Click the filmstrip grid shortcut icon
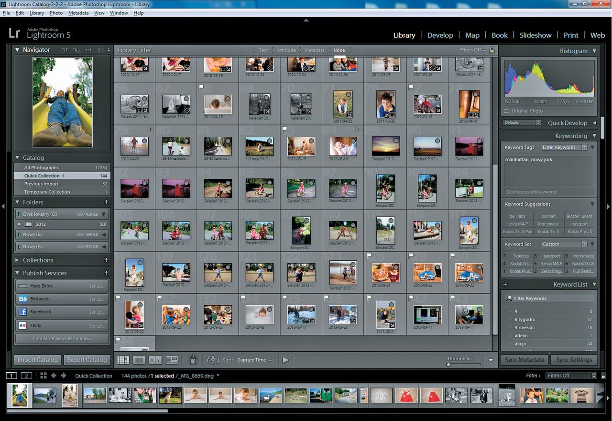This screenshot has width=612, height=421. tap(43, 376)
